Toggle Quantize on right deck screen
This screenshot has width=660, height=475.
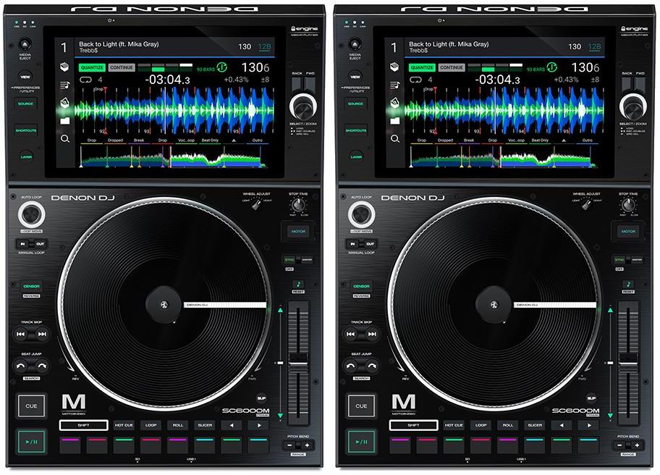point(422,67)
